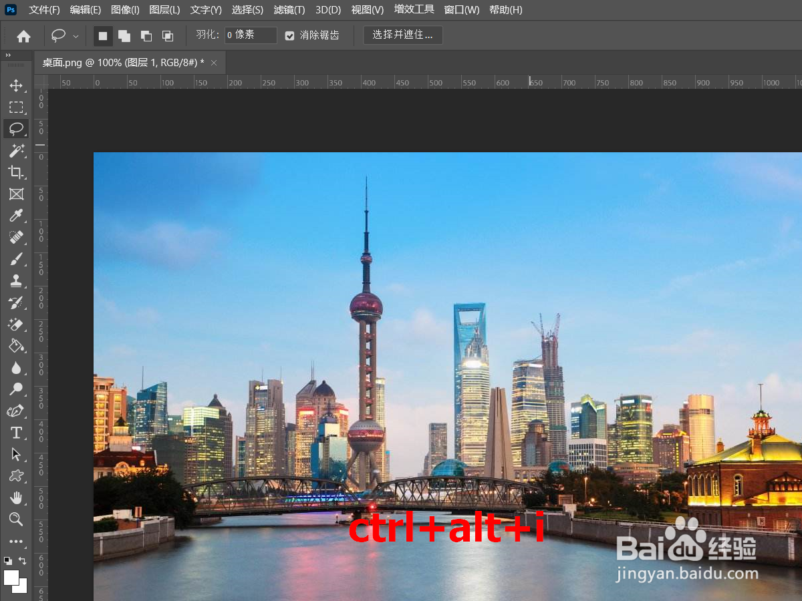Switch to Subtract from selection mode
802x601 pixels.
point(146,35)
